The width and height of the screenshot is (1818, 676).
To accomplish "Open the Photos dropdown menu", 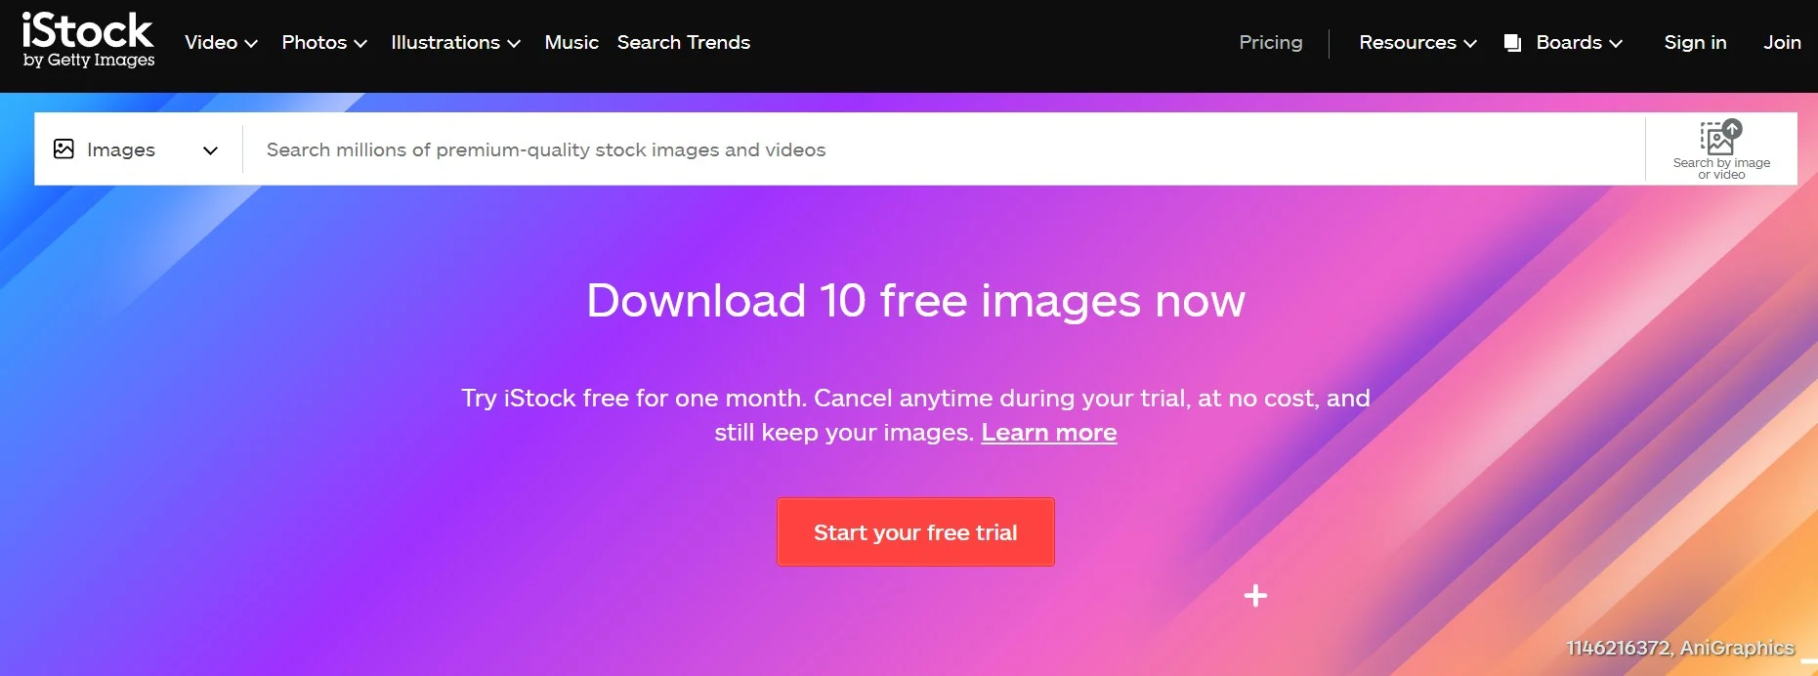I will pyautogui.click(x=323, y=43).
